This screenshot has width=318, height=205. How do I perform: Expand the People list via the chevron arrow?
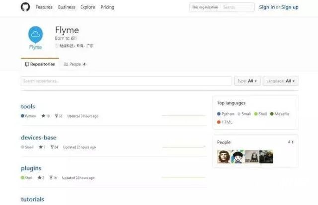click(293, 142)
